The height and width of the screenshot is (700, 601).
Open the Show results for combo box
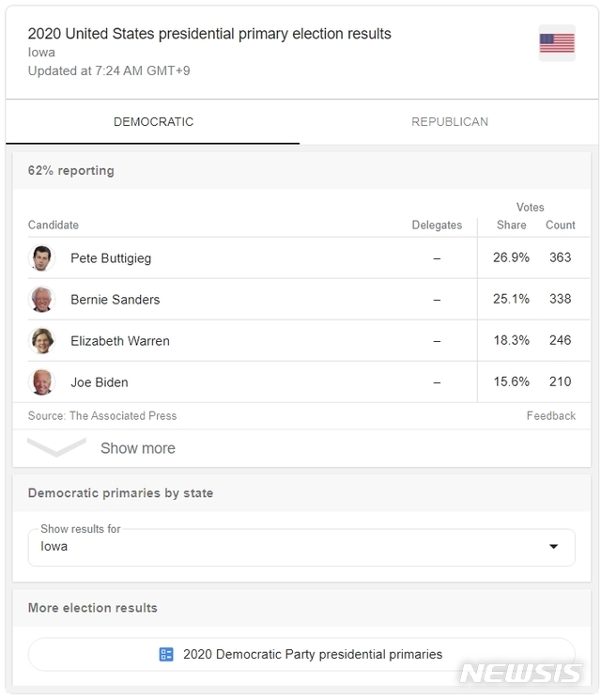click(301, 548)
